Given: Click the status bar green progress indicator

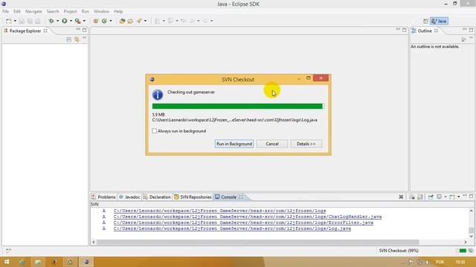Looking at the screenshot, I should pyautogui.click(x=463, y=251).
